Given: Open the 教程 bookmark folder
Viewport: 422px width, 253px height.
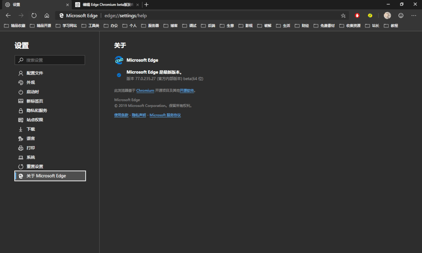Looking at the screenshot, I should pyautogui.click(x=391, y=26).
